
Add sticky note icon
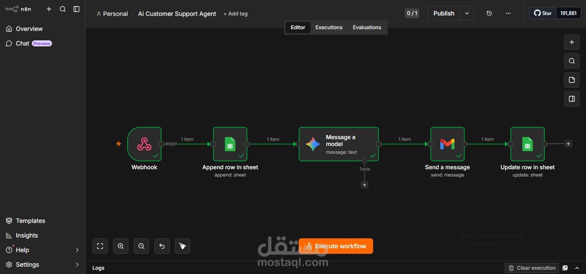[x=571, y=80]
